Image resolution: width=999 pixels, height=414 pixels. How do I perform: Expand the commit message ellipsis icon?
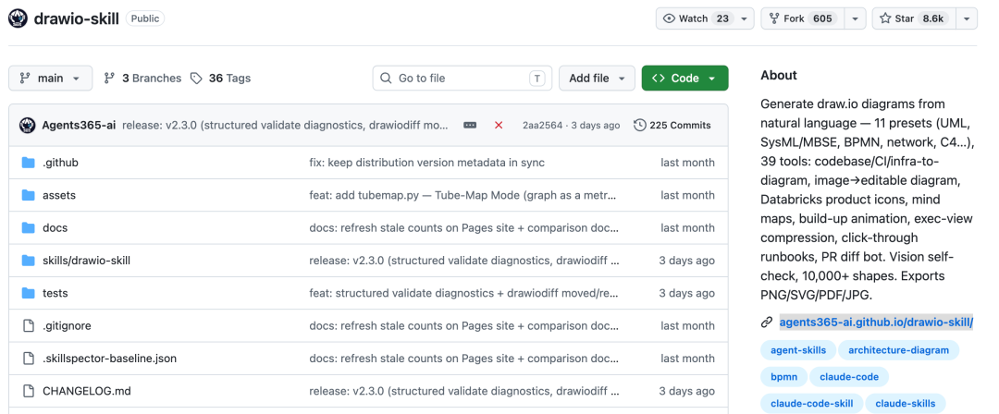pyautogui.click(x=470, y=126)
